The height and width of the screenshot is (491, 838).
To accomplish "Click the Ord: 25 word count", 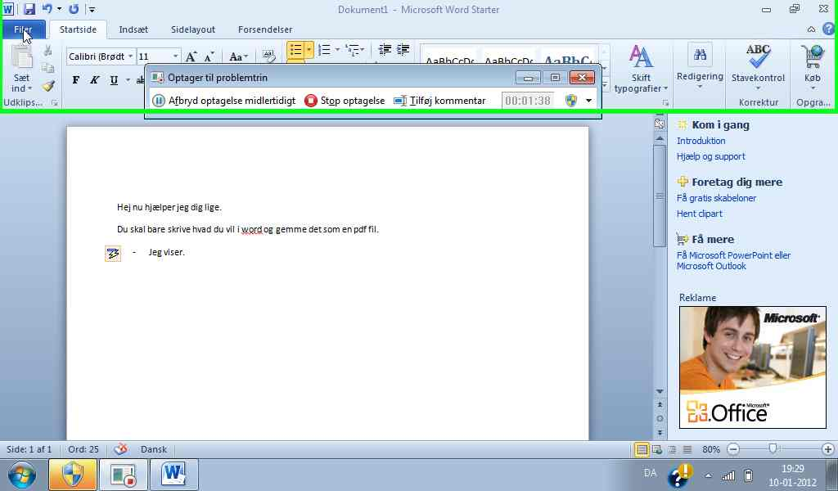I will pos(83,449).
